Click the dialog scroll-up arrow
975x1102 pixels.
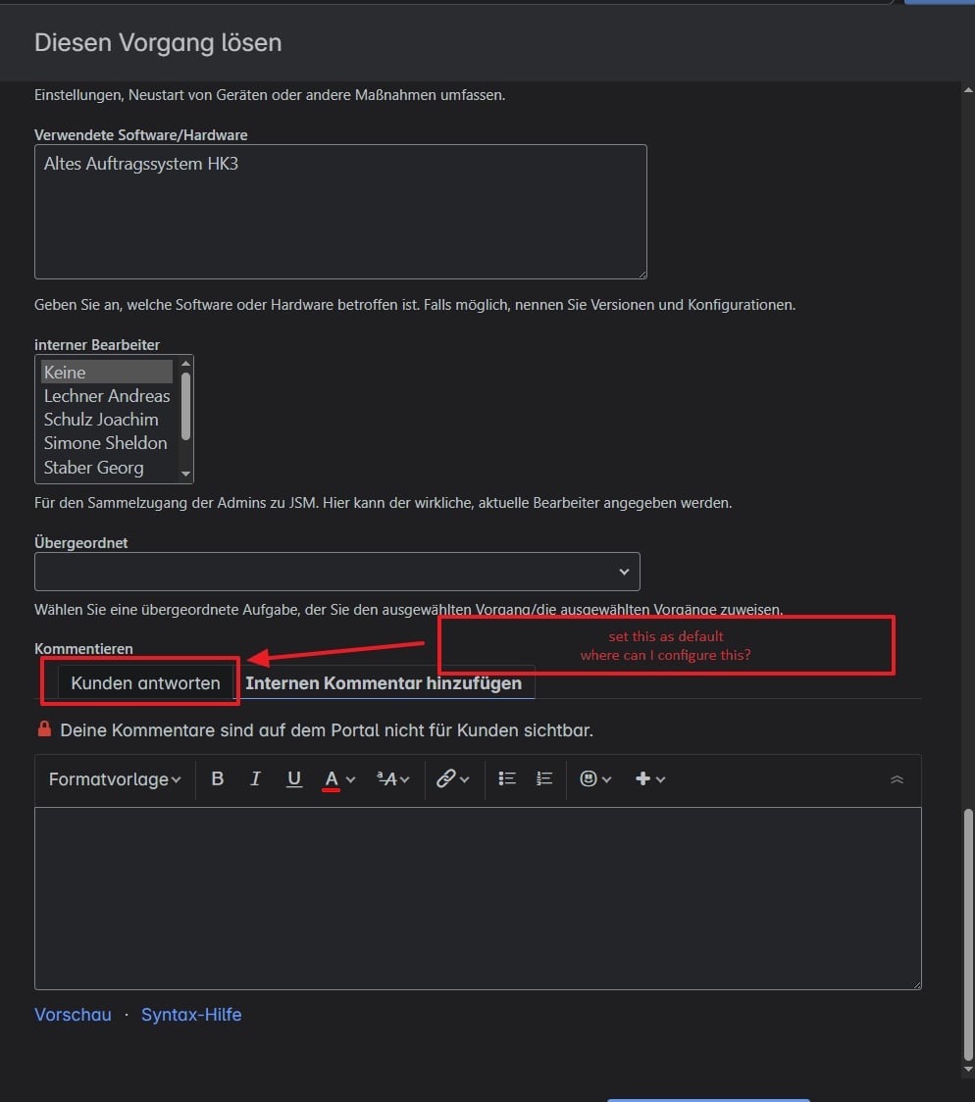968,90
